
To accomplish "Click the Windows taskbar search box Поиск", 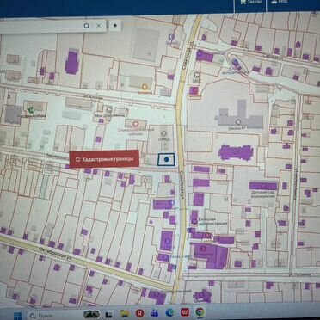I will pos(53,316).
